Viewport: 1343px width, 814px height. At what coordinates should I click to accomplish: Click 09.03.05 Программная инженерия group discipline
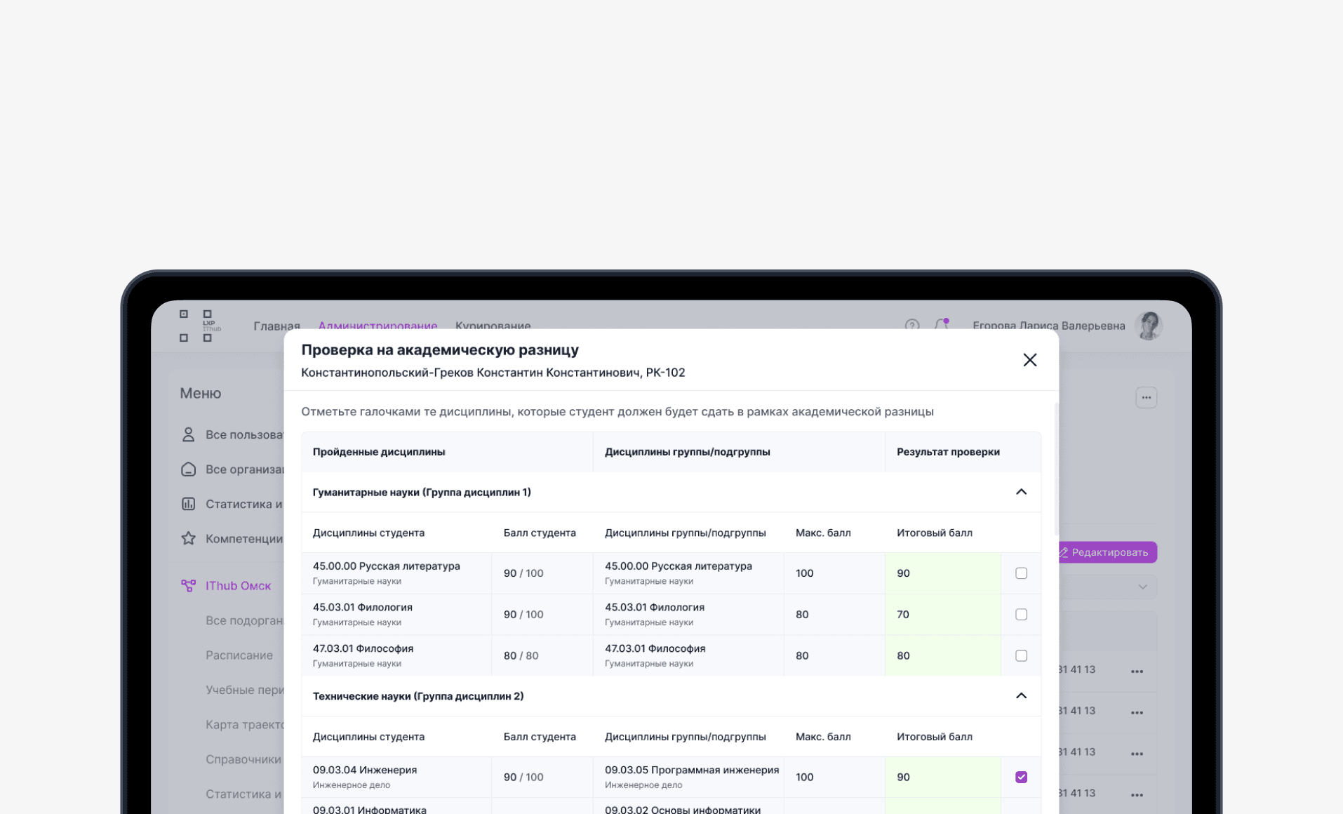click(x=692, y=770)
